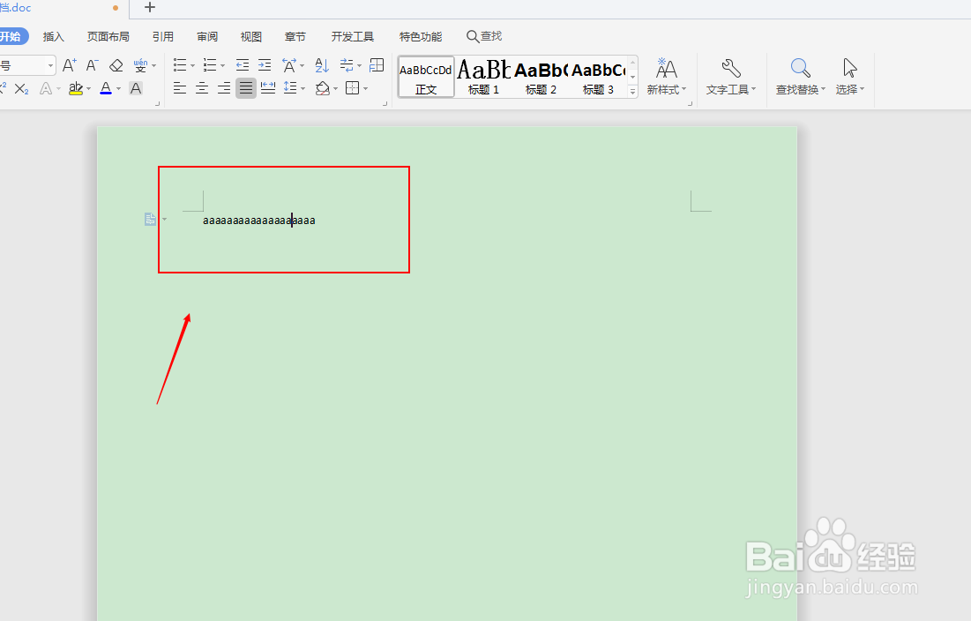Viewport: 971px width, 621px height.
Task: Switch to the 开始 tab
Action: click(11, 36)
